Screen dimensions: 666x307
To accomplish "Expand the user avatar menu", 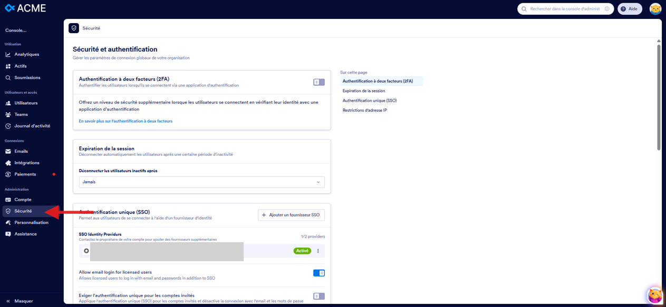I will click(x=654, y=8).
